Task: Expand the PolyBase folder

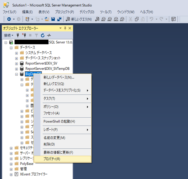Action: [11, 164]
